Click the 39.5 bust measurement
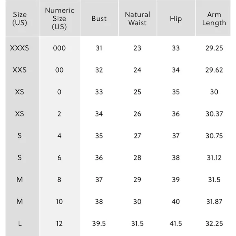Viewport: 236px width, 236px height. click(x=99, y=223)
